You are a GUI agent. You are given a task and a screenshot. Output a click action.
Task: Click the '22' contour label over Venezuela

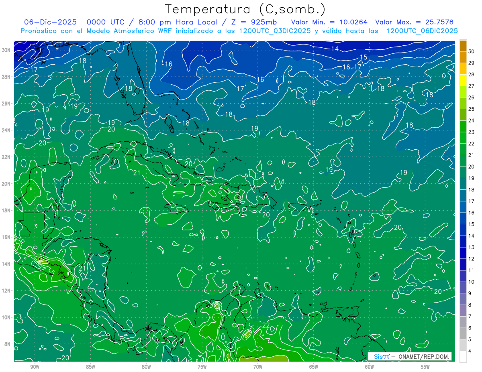pos(266,325)
